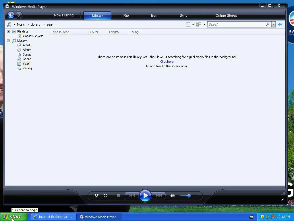Select Library in the breadcrumb
The width and height of the screenshot is (294, 221).
pyautogui.click(x=35, y=24)
